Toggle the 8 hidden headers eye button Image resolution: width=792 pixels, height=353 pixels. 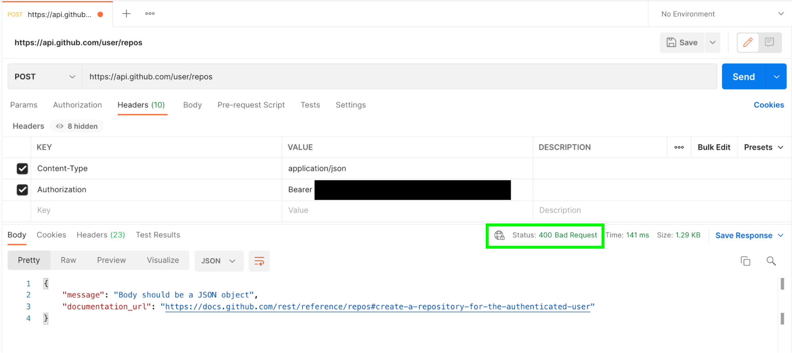(77, 126)
